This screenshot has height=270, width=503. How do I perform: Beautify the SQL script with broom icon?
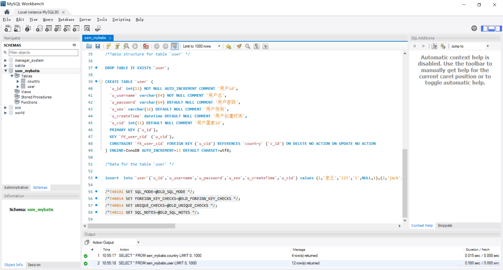pyautogui.click(x=239, y=46)
